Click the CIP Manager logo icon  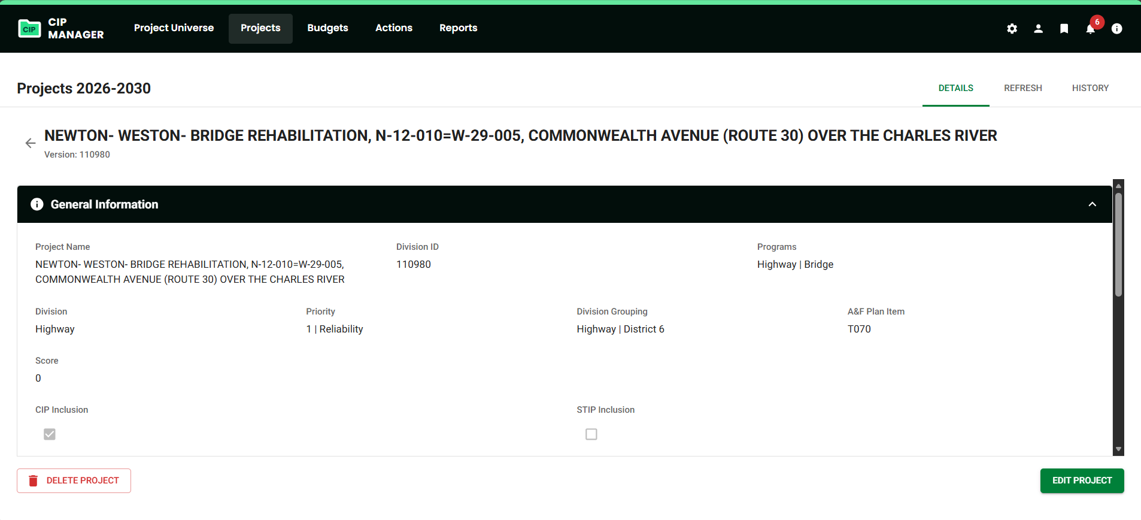[29, 29]
